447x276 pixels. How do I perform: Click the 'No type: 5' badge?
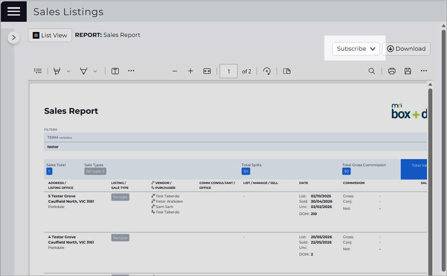click(95, 171)
